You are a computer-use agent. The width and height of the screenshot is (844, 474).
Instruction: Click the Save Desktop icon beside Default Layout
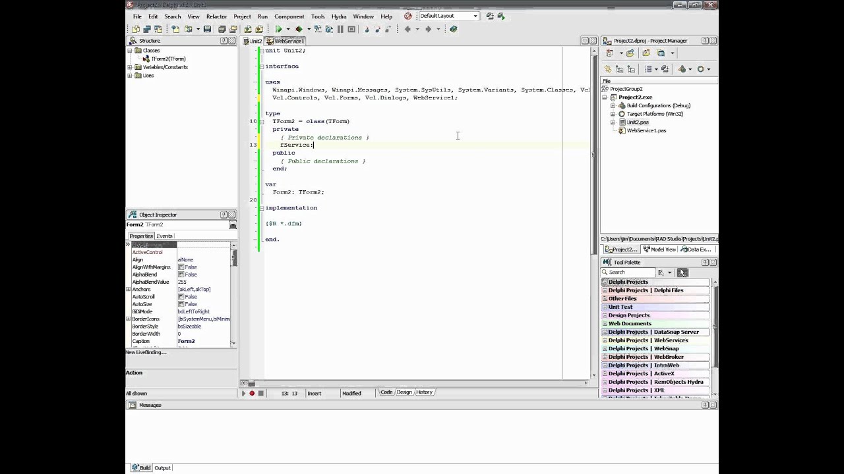[490, 16]
